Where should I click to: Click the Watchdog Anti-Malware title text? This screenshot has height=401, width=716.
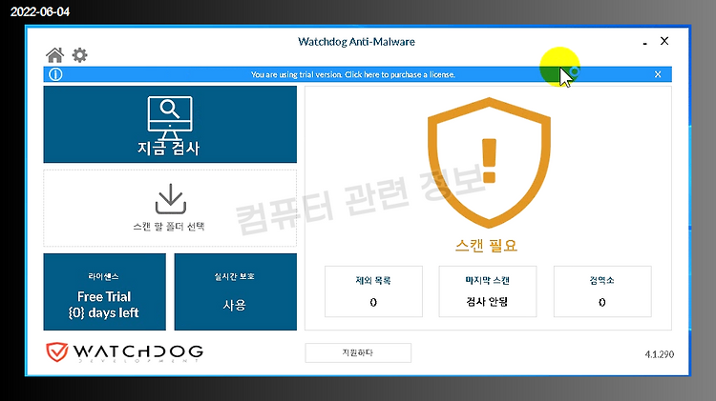pyautogui.click(x=356, y=42)
